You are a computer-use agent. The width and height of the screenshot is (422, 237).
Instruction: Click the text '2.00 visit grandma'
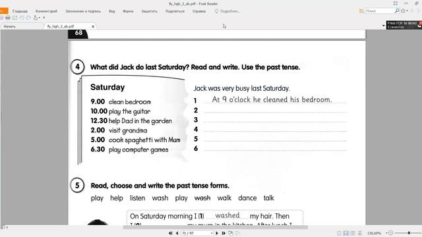point(119,130)
